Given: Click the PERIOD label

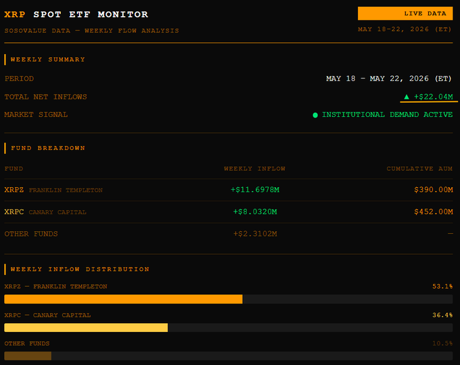Looking at the screenshot, I should (x=19, y=78).
